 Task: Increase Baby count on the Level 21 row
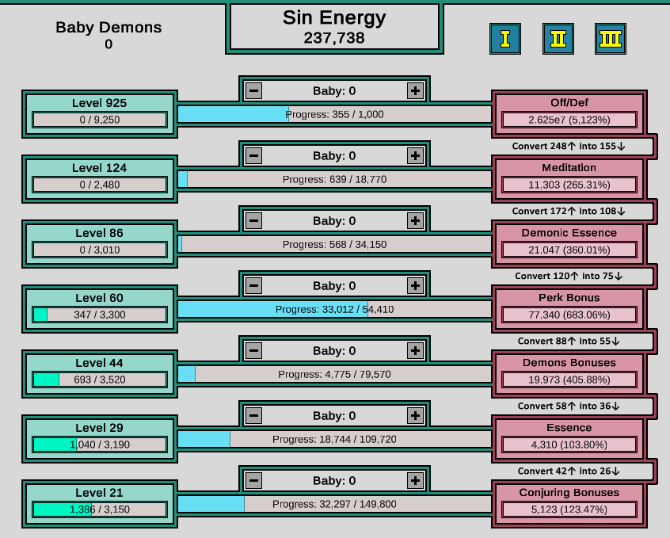point(415,479)
